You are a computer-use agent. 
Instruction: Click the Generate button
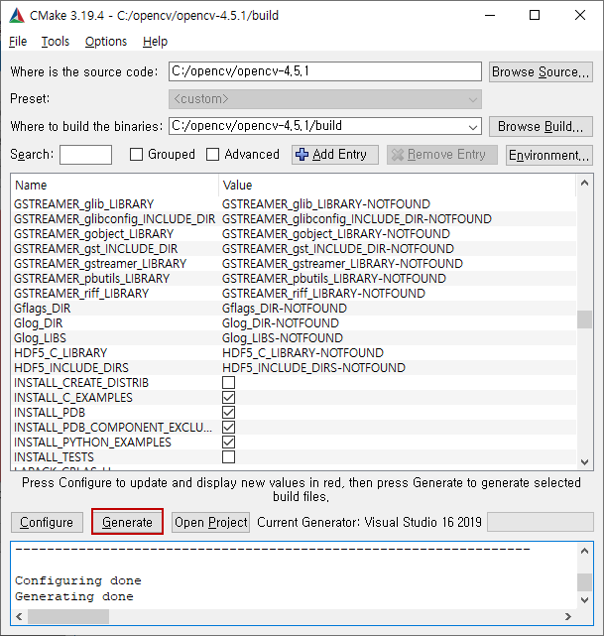[127, 522]
